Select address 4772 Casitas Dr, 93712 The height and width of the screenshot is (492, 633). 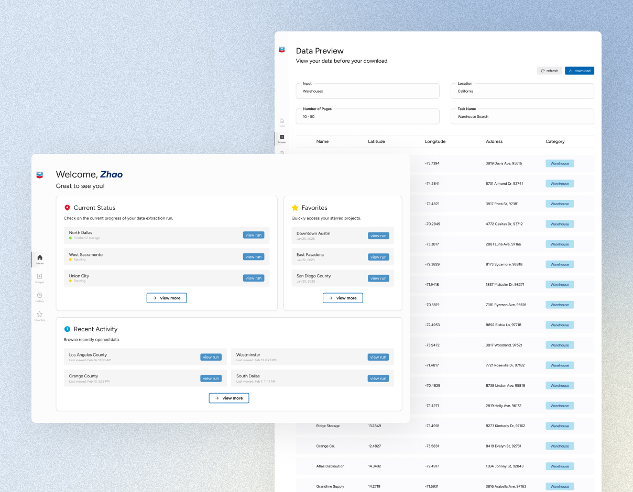point(504,224)
